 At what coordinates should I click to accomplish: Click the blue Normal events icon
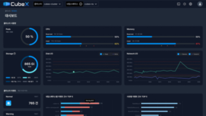click(9, 103)
